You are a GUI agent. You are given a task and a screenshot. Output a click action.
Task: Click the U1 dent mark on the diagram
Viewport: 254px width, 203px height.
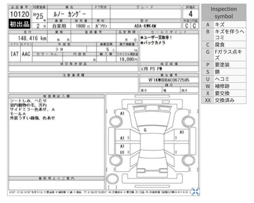123,152
